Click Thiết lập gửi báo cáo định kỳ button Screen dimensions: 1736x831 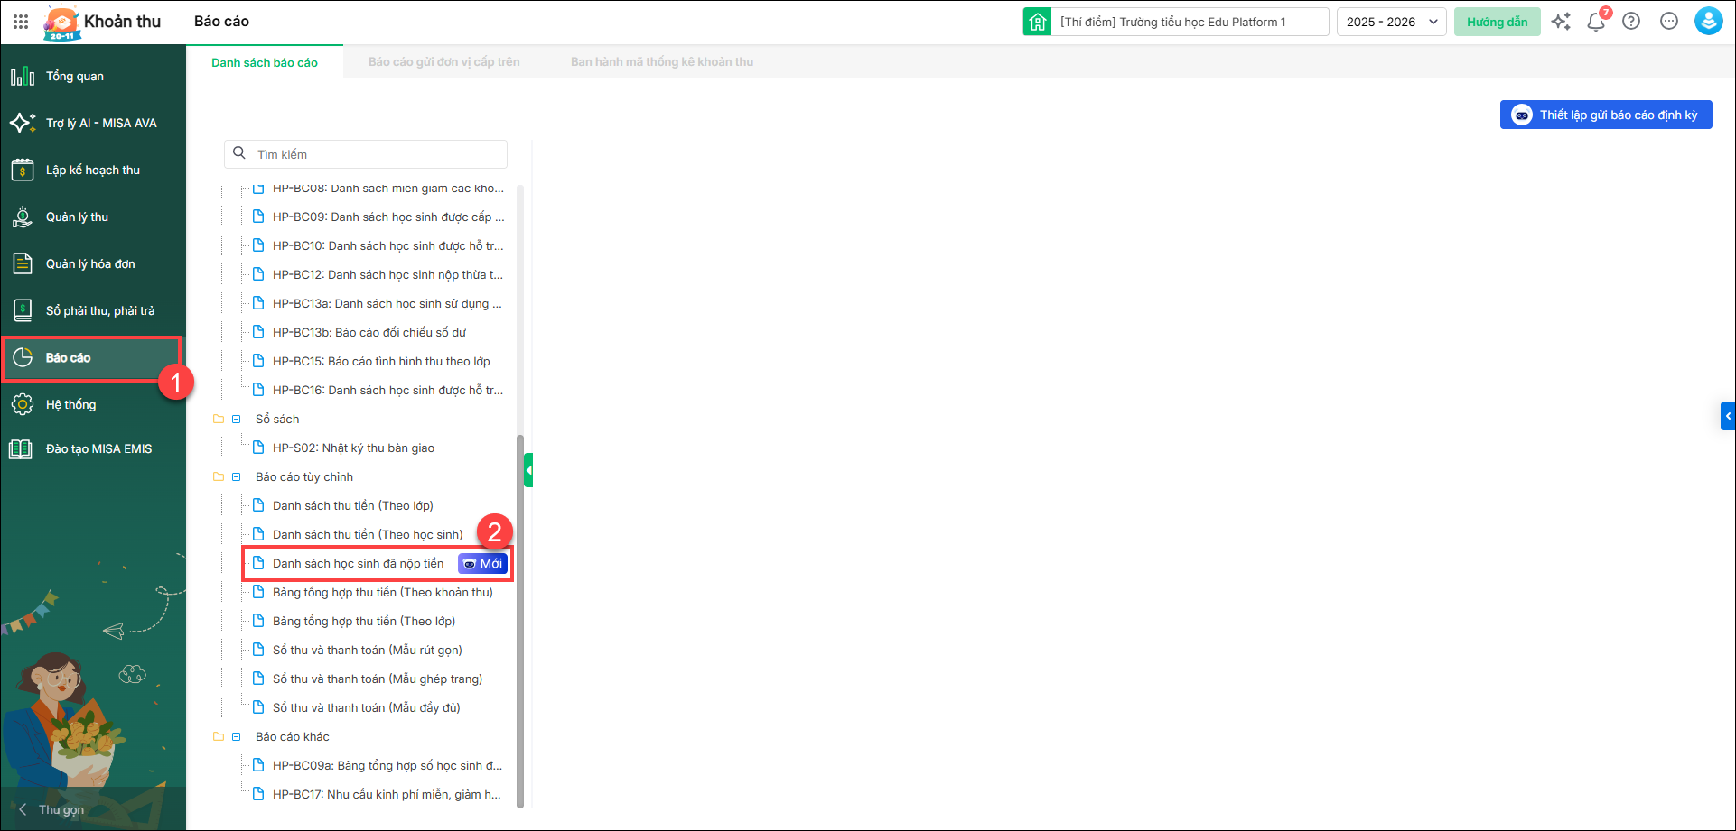[x=1606, y=115]
